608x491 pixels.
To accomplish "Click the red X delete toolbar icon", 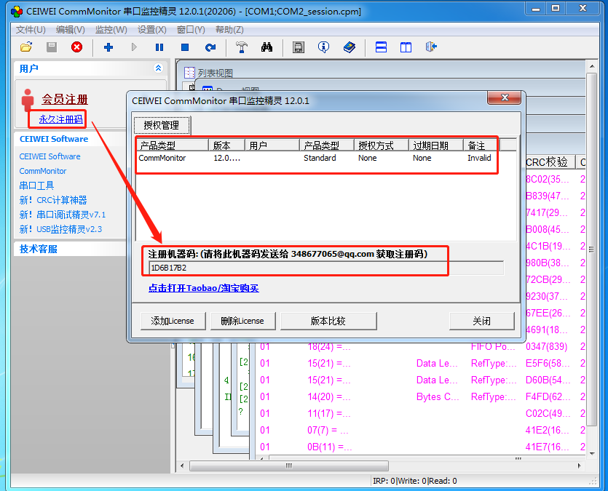I will (x=76, y=47).
